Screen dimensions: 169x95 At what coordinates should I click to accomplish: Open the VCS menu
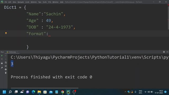(50, 2)
